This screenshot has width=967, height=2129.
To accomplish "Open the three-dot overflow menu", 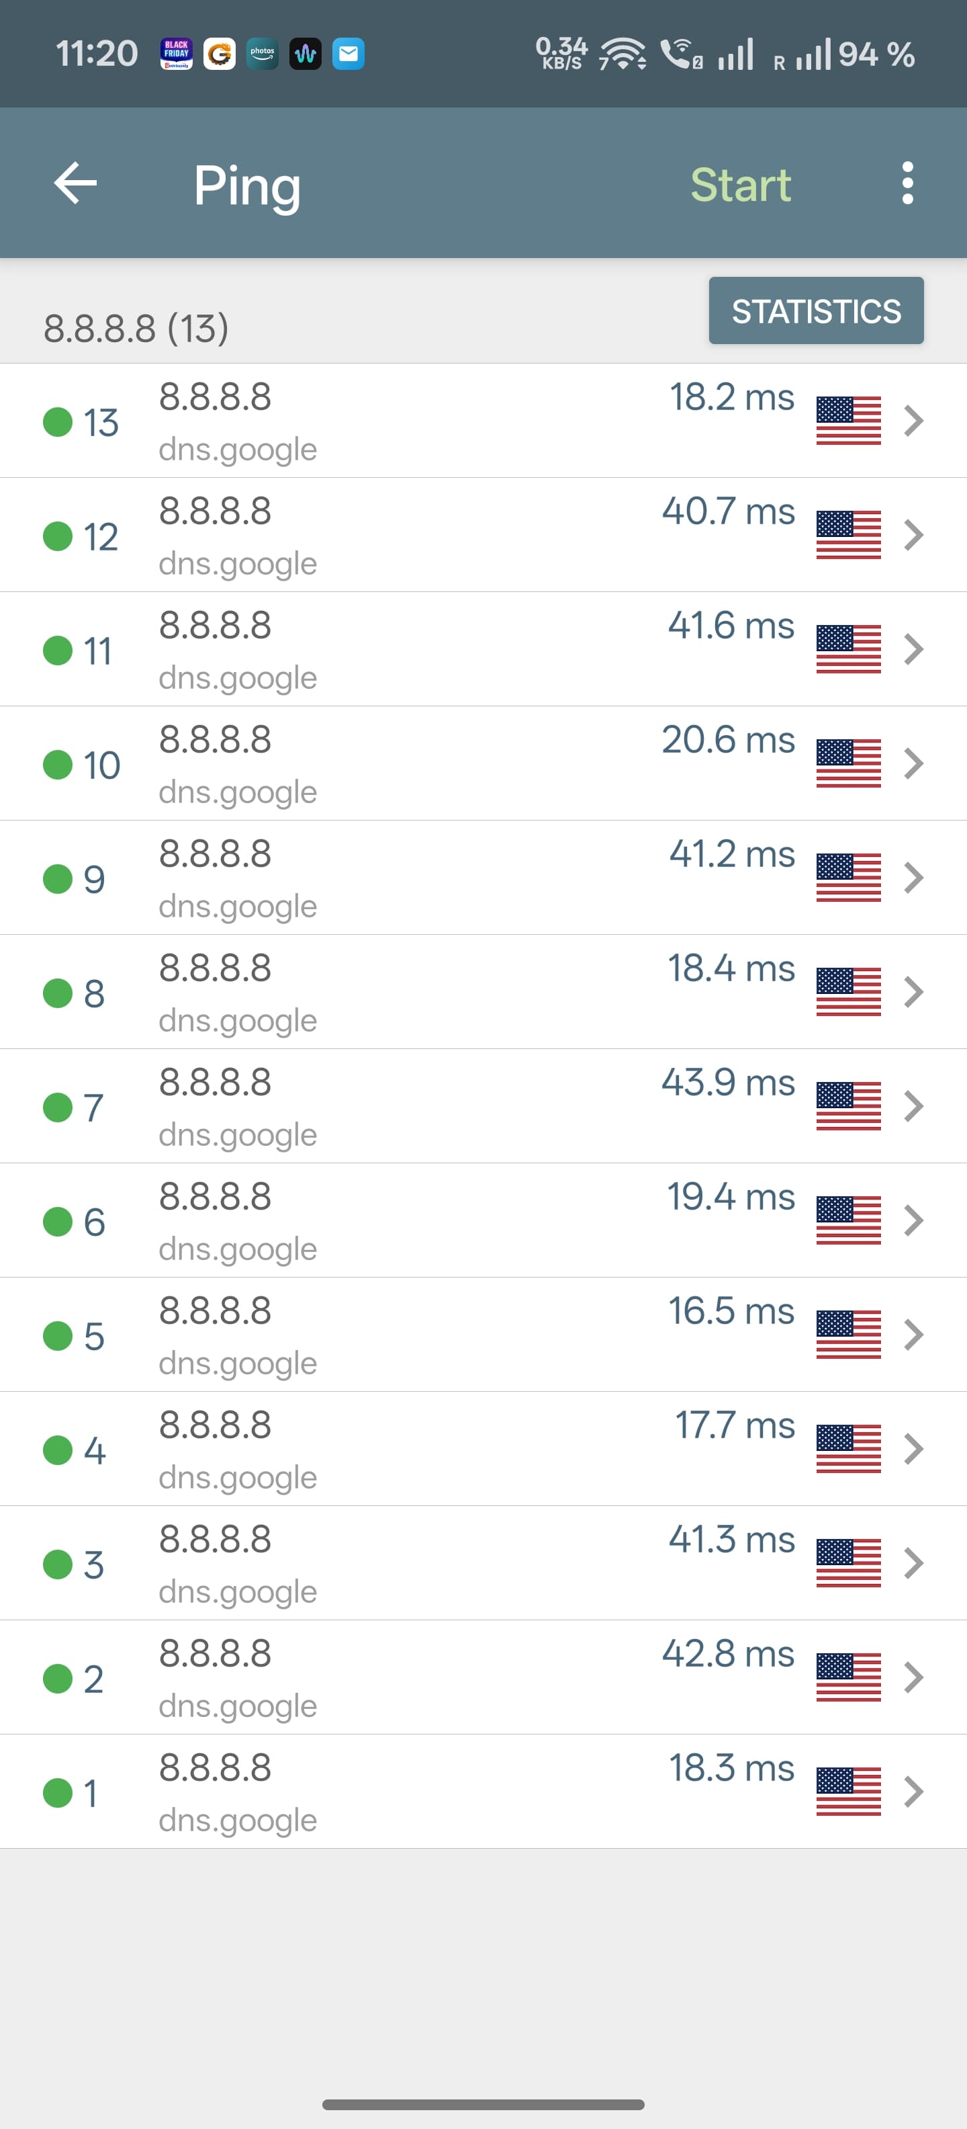I will click(x=907, y=183).
